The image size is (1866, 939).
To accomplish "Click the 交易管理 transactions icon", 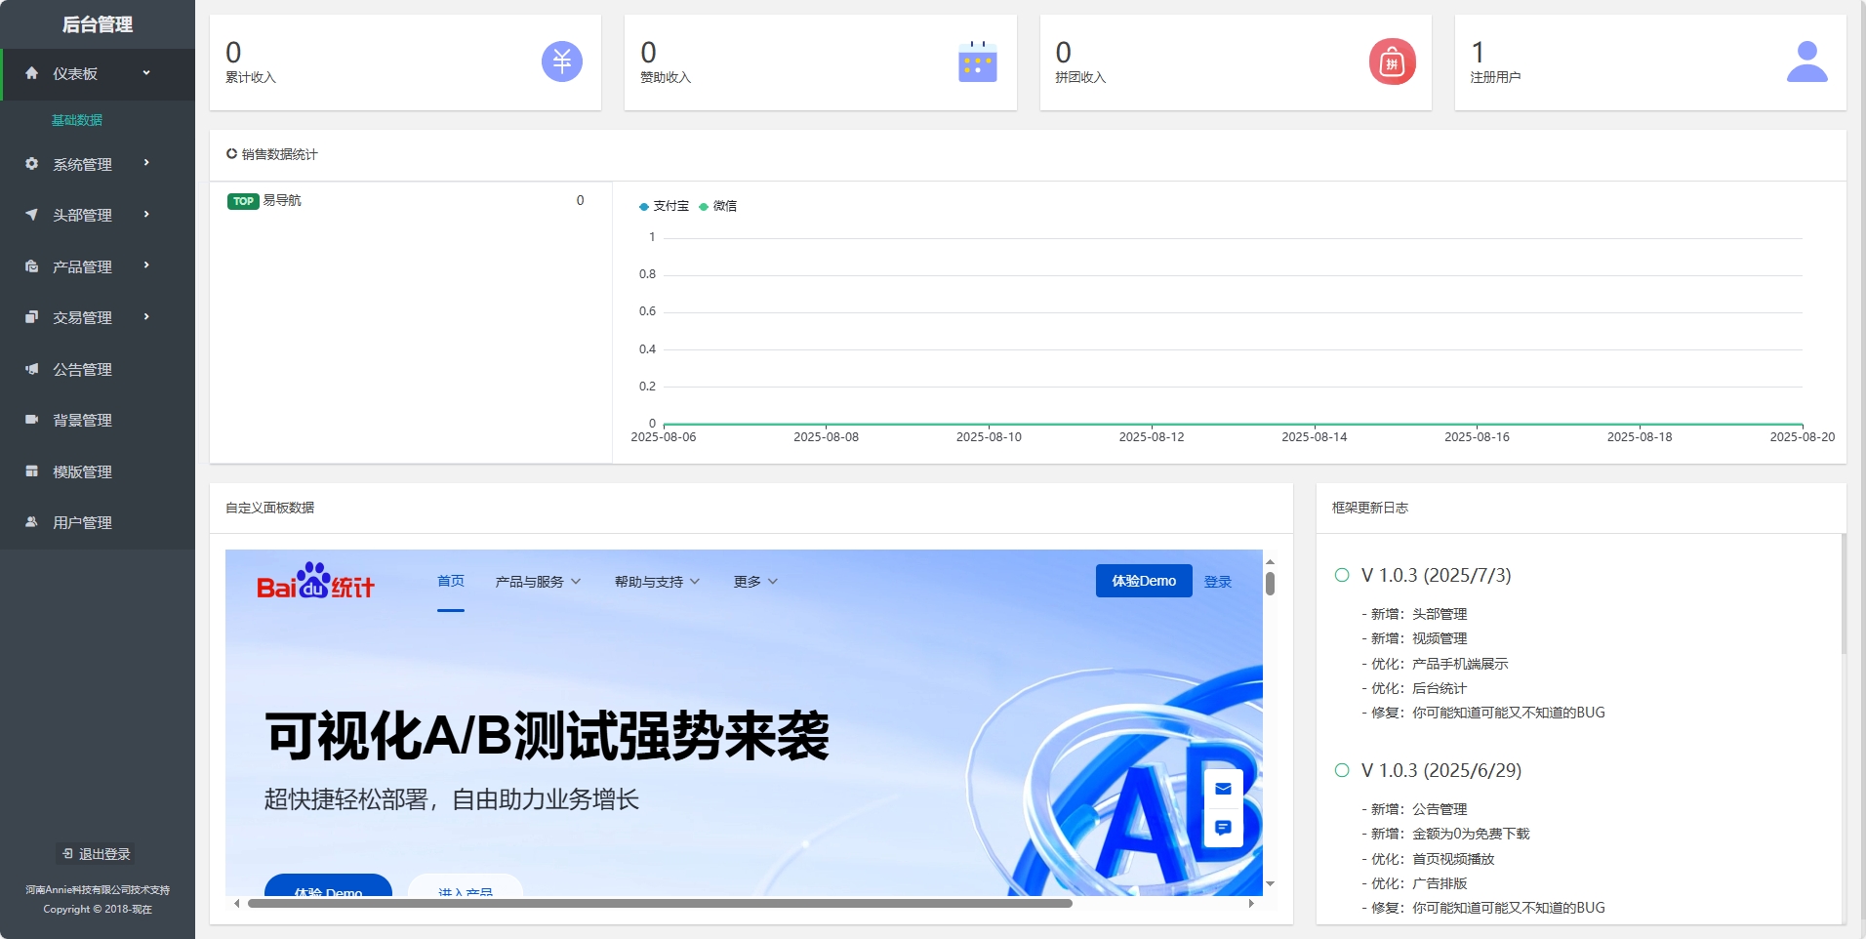I will tap(32, 316).
